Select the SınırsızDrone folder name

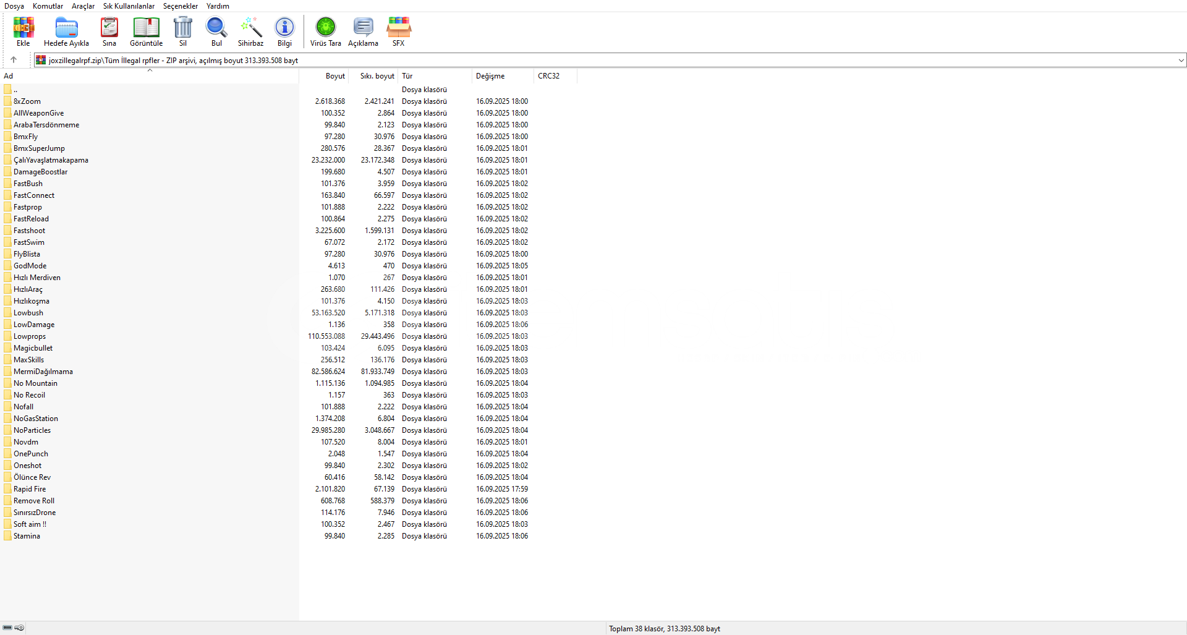tap(35, 513)
